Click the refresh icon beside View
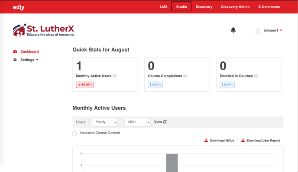Image resolution: width=298 pixels, height=172 pixels. 165,122
